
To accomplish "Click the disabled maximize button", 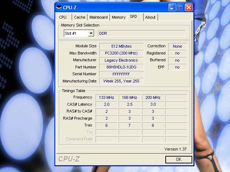I will click(x=180, y=7).
